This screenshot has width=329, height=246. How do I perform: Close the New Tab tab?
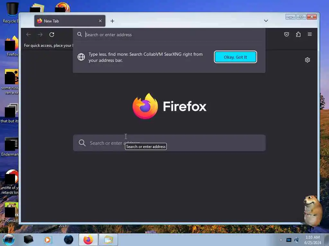[100, 21]
